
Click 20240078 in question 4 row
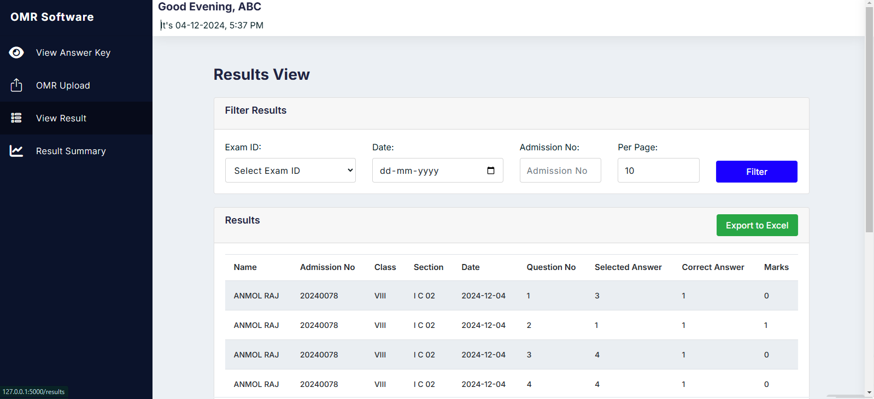(319, 384)
